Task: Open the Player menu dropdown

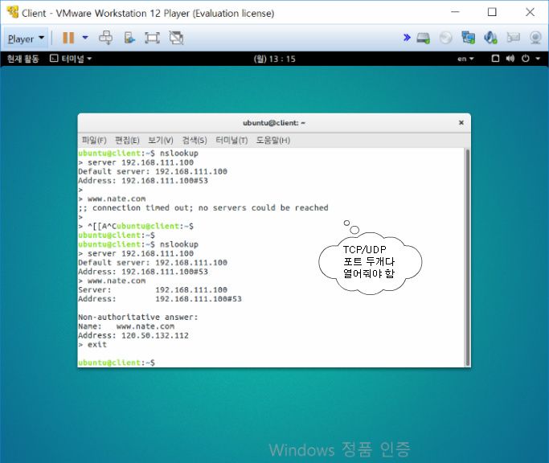Action: coord(26,38)
